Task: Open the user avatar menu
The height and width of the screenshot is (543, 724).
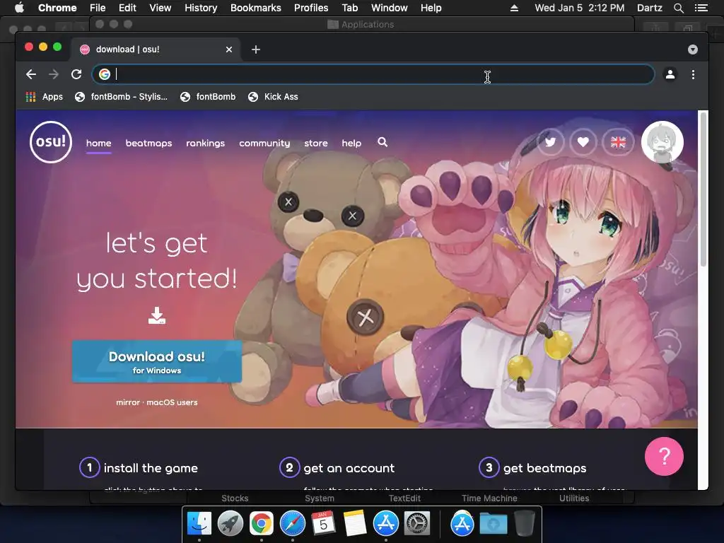Action: [x=662, y=142]
